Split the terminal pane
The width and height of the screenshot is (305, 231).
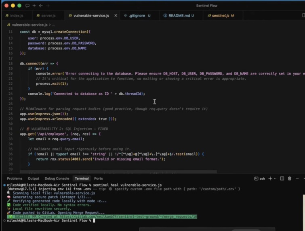coord(282,179)
